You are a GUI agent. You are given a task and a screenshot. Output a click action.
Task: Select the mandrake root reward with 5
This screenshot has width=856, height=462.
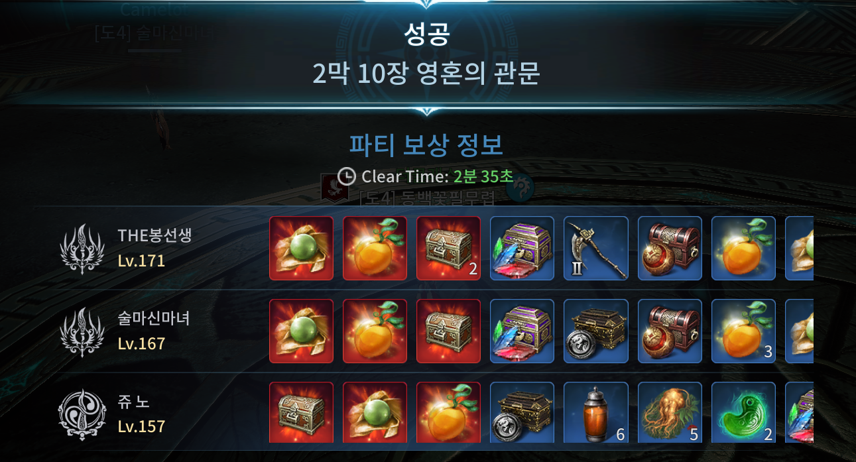click(x=670, y=412)
